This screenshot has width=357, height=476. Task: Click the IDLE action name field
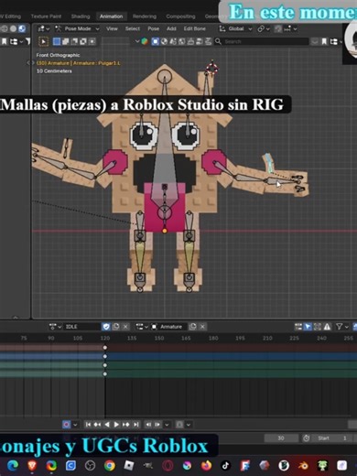(x=81, y=327)
